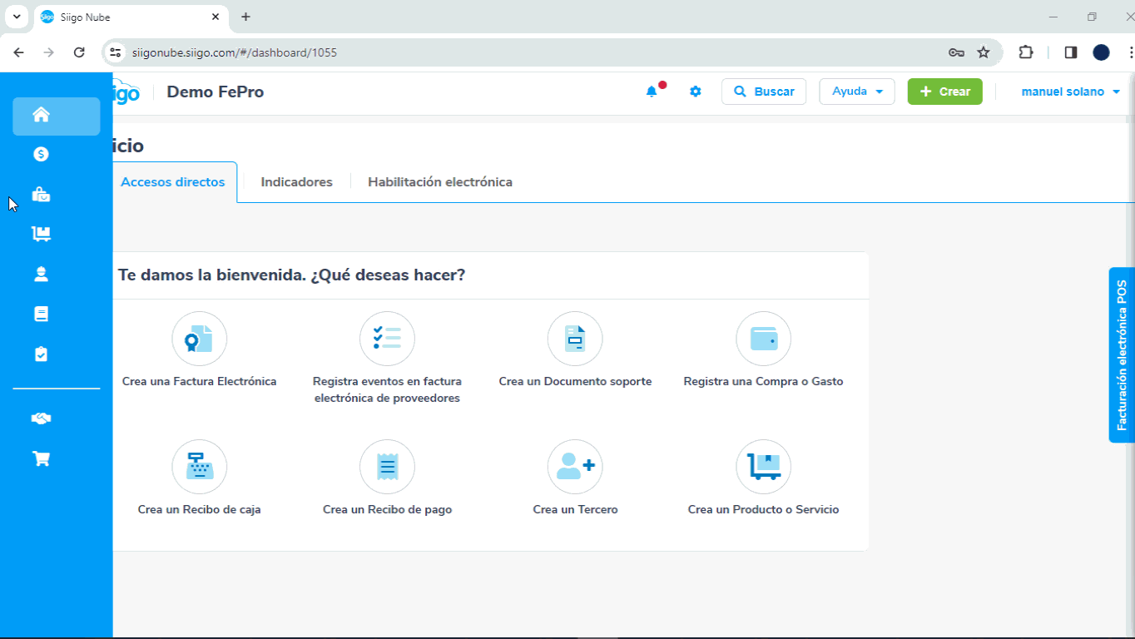Click the Registra eventos checklist icon
Viewport: 1135px width, 639px height.
pos(387,339)
